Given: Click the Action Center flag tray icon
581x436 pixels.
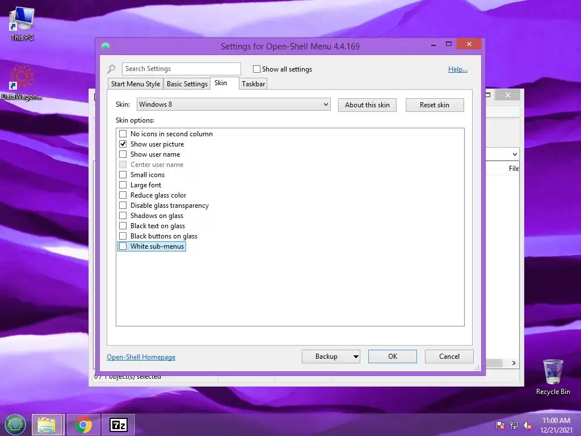Looking at the screenshot, I should pos(500,425).
